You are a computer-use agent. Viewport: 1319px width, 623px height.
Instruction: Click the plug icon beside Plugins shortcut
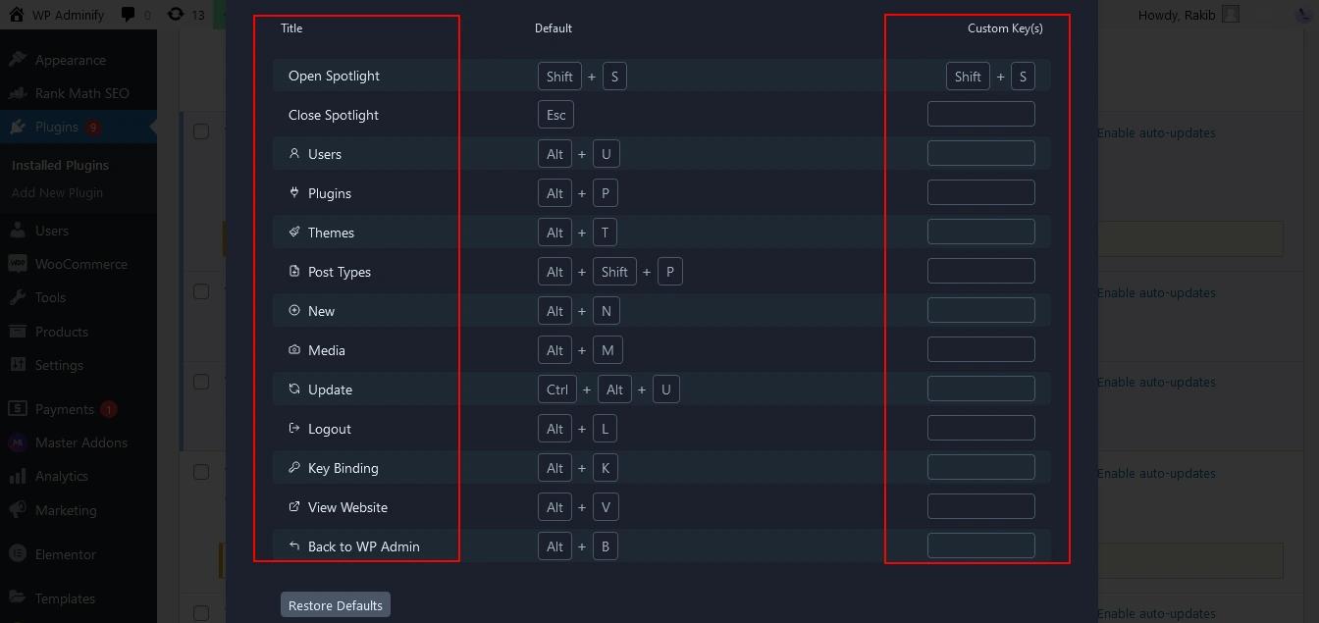coord(293,193)
